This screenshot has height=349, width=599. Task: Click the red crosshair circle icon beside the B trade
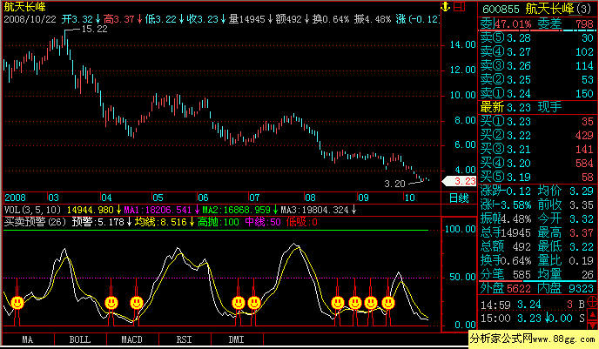593,301
